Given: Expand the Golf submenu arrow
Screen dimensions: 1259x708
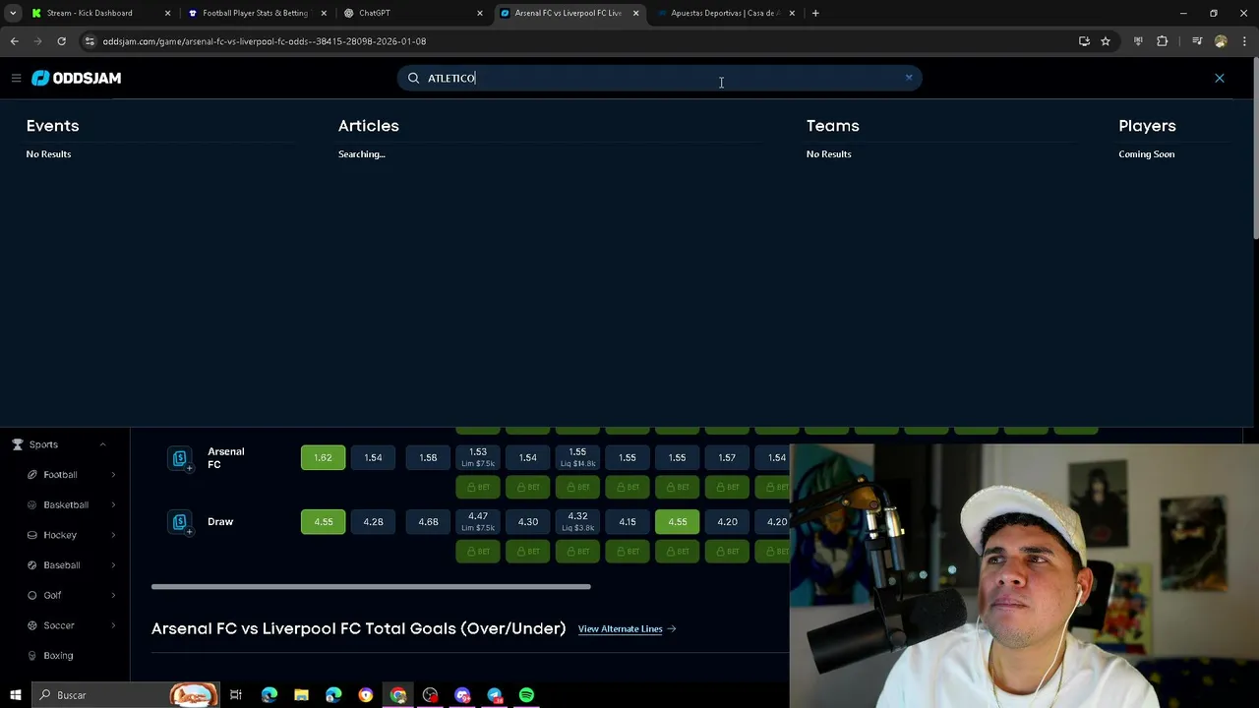Looking at the screenshot, I should (x=113, y=595).
